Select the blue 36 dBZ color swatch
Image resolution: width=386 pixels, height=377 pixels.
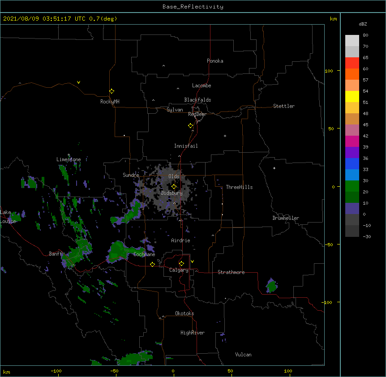pos(352,163)
